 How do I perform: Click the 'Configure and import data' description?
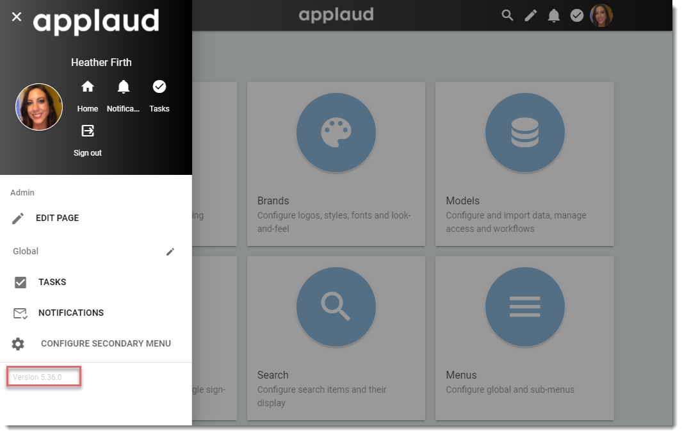(516, 222)
